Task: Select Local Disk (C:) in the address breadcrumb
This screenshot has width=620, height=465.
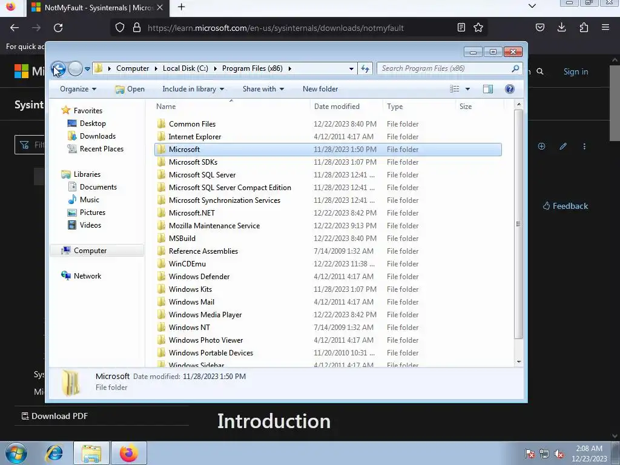Action: click(185, 68)
